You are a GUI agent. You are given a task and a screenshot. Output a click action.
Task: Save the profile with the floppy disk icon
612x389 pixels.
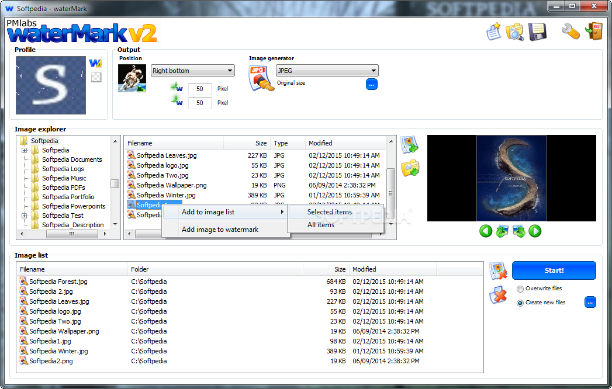point(537,32)
